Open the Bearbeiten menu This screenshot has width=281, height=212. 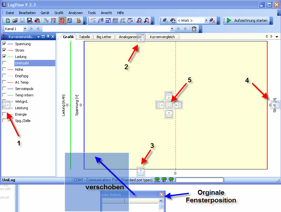click(27, 13)
